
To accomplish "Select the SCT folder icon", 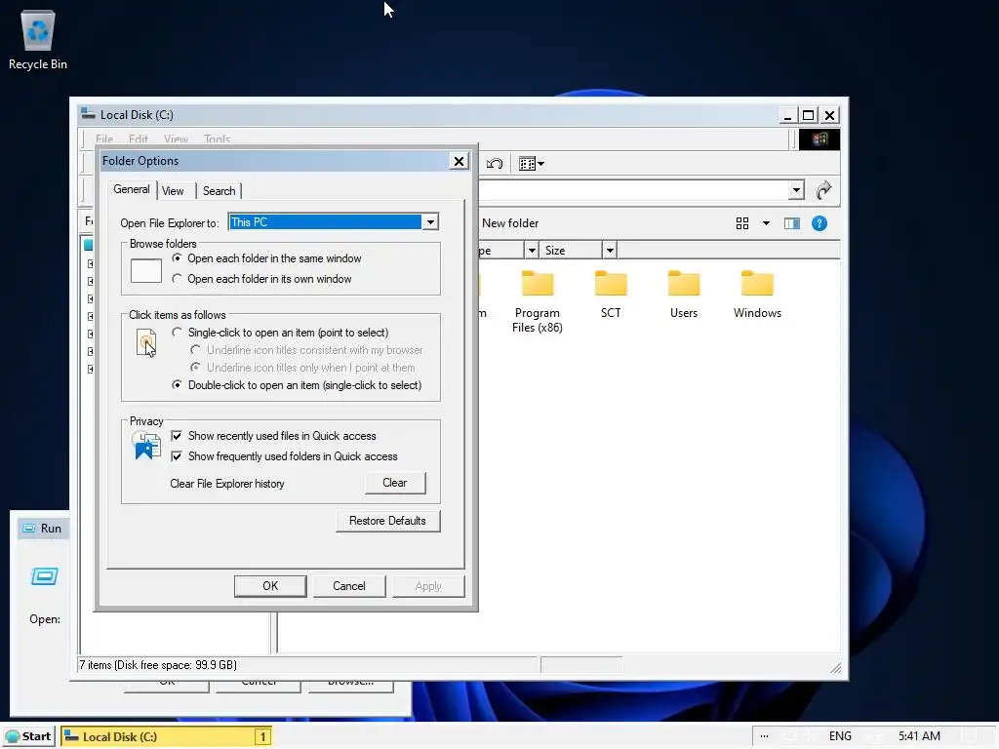I will point(611,295).
